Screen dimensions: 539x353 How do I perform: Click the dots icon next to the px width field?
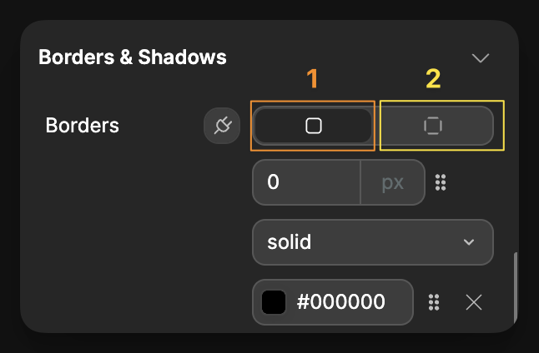441,182
